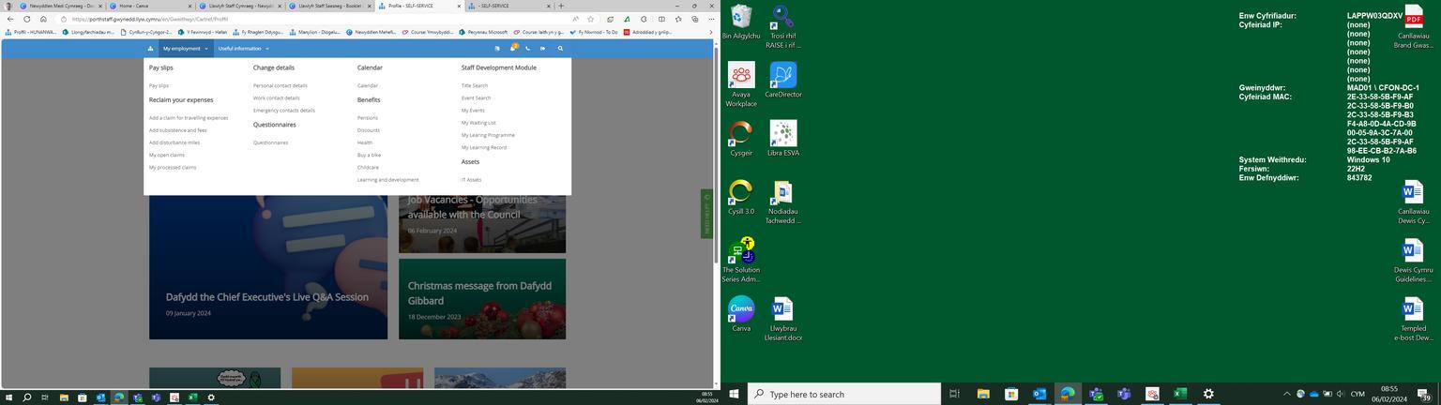Reload the page with refresh icon
This screenshot has height=405, width=1441.
coord(26,19)
